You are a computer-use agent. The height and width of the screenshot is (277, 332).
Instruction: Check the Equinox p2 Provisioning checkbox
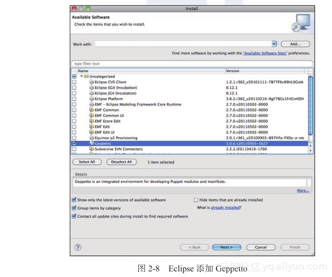(x=74, y=138)
